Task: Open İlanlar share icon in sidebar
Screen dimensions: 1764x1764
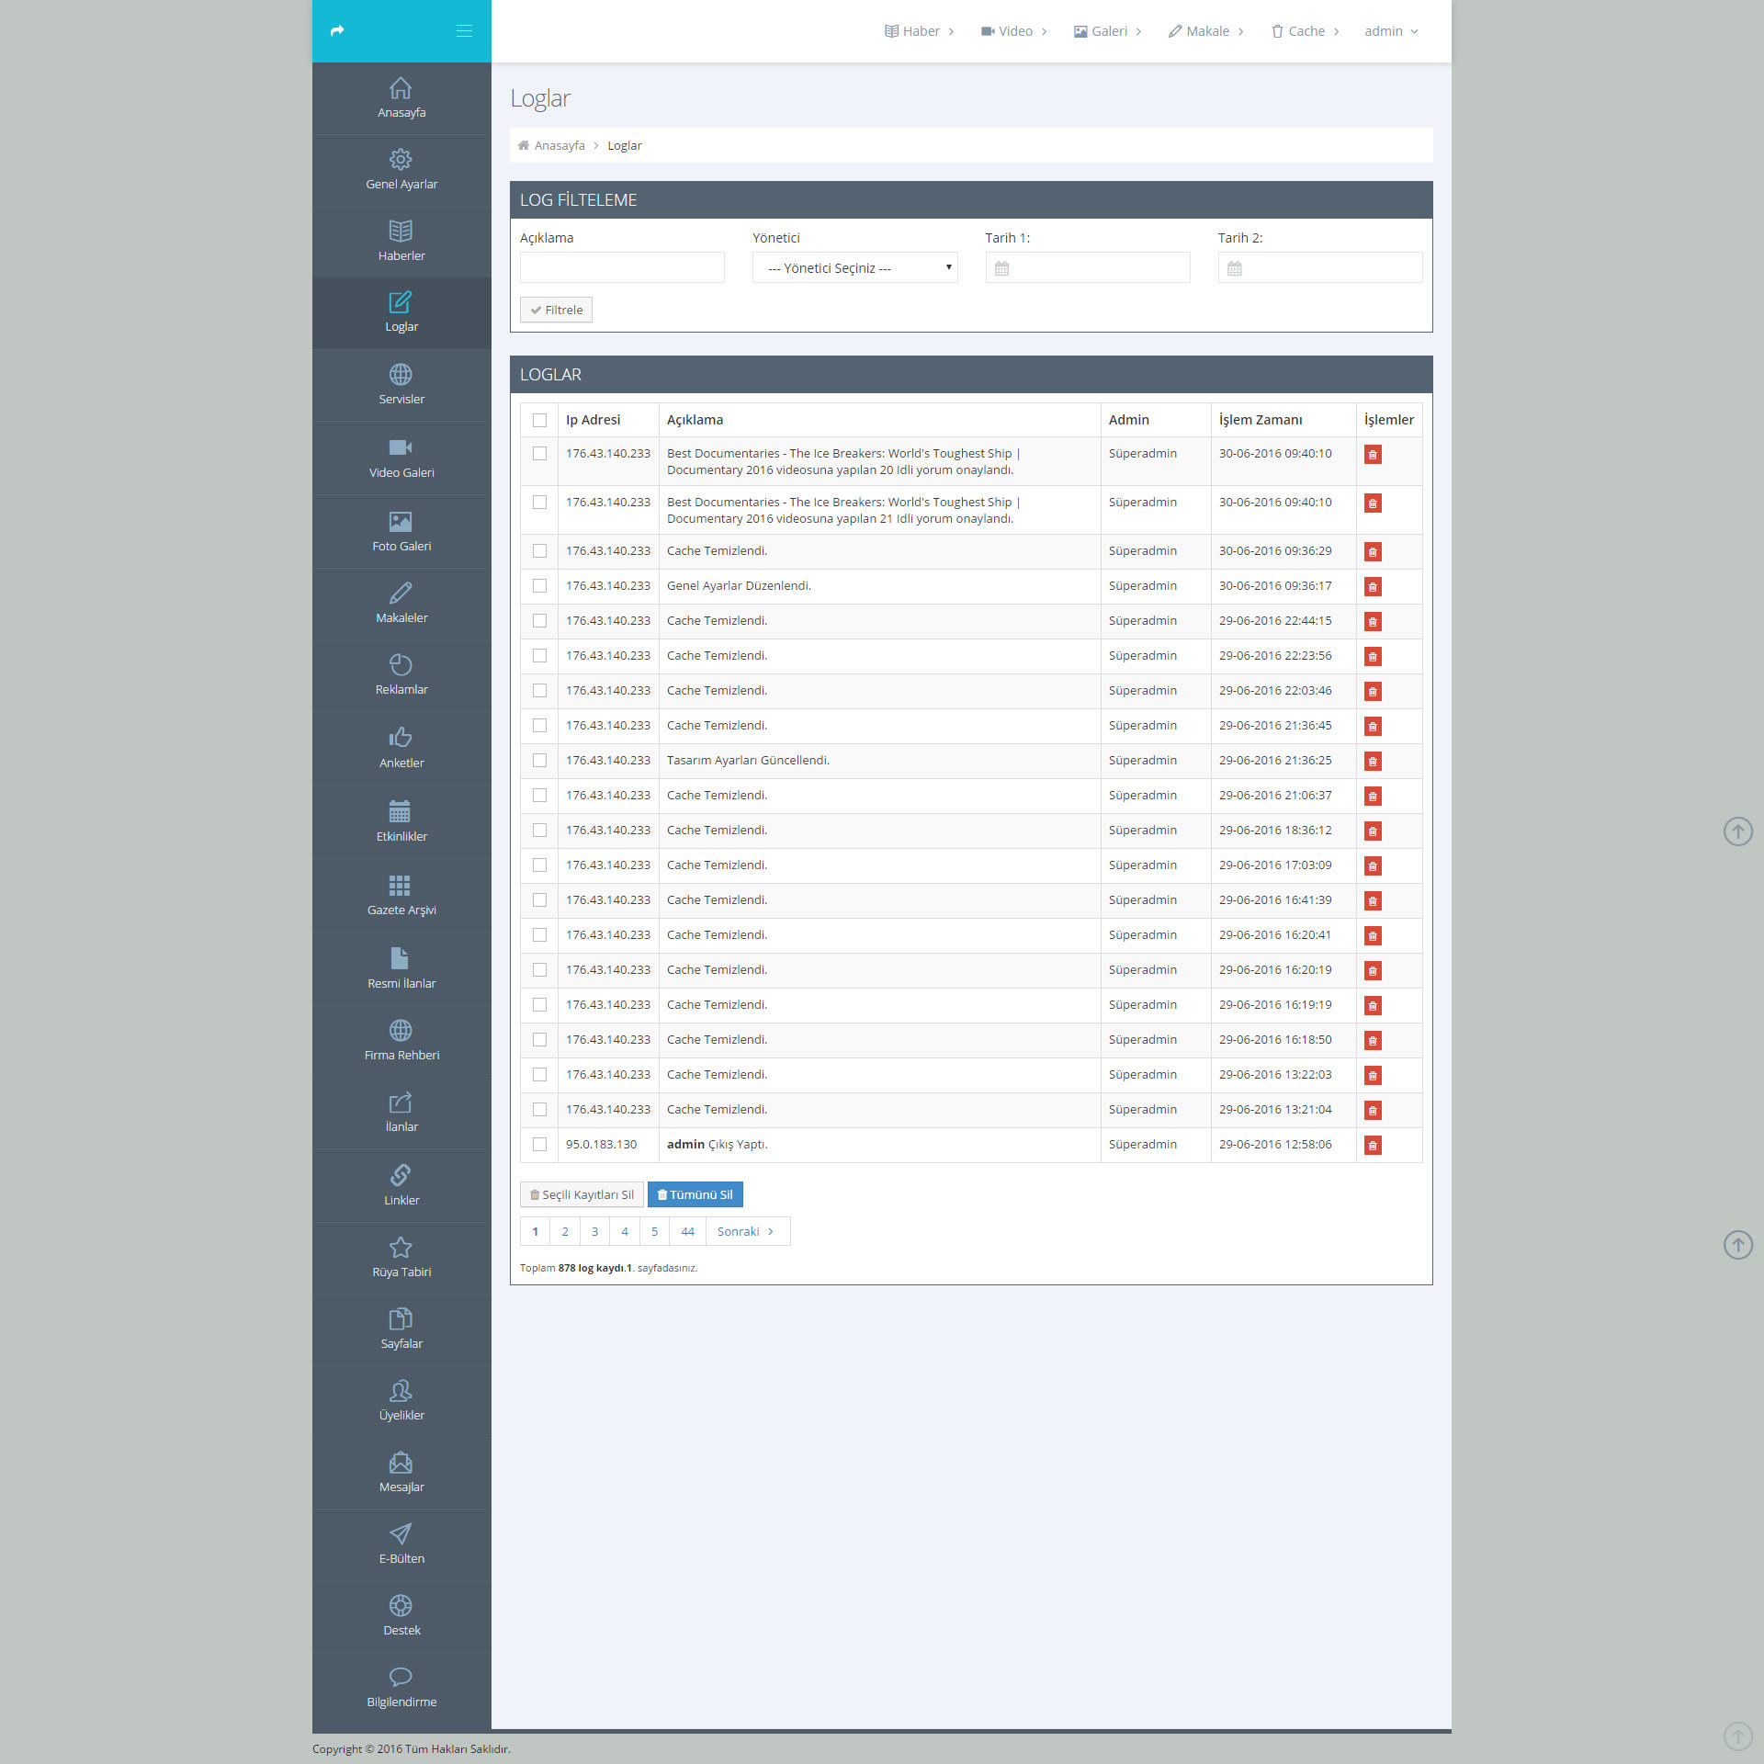Action: [401, 1102]
